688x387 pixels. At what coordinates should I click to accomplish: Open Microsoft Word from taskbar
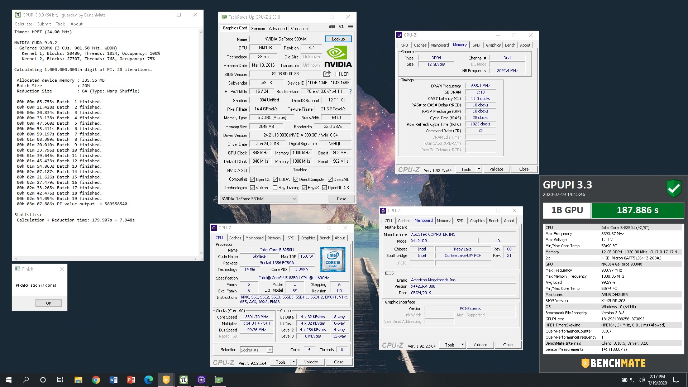click(x=113, y=379)
